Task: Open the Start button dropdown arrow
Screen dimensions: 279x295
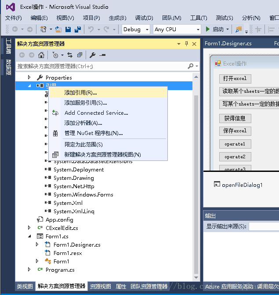Action: [x=228, y=29]
